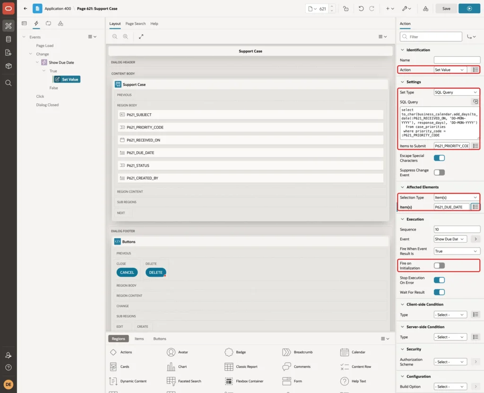
Task: Run the page with the play button
Action: 469,9
